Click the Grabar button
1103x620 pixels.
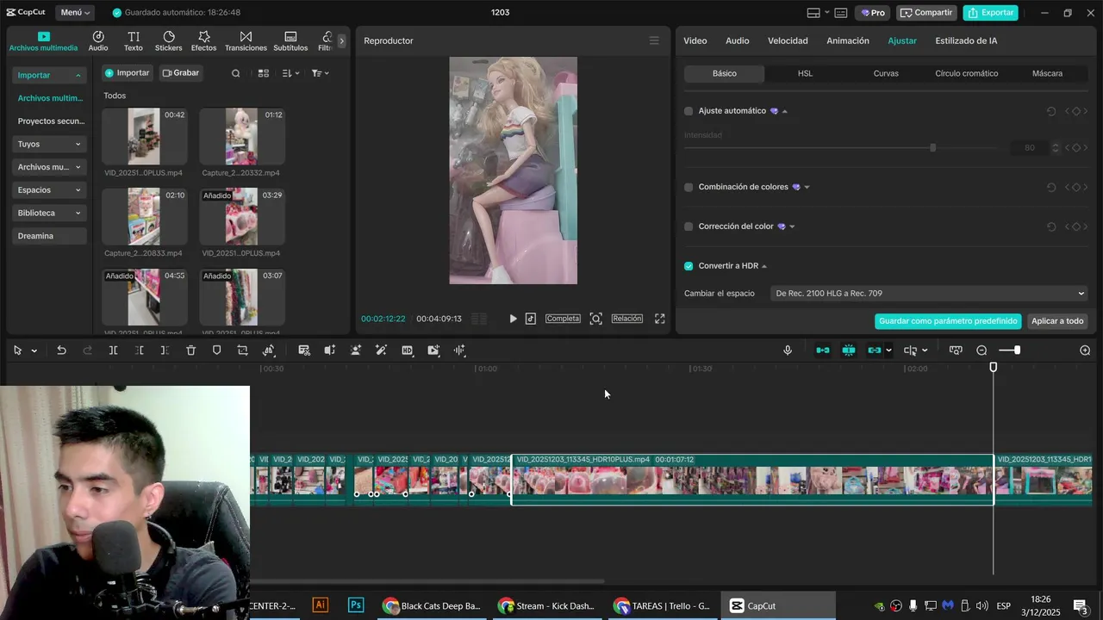[x=180, y=73]
